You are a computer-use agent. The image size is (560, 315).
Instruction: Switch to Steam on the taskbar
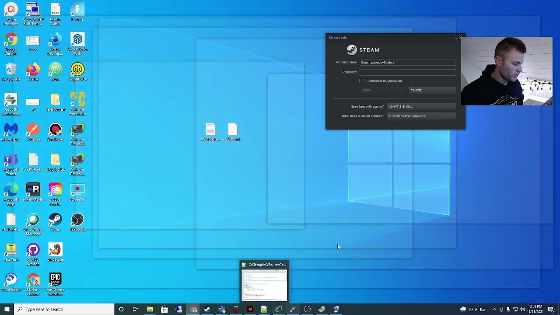click(207, 309)
